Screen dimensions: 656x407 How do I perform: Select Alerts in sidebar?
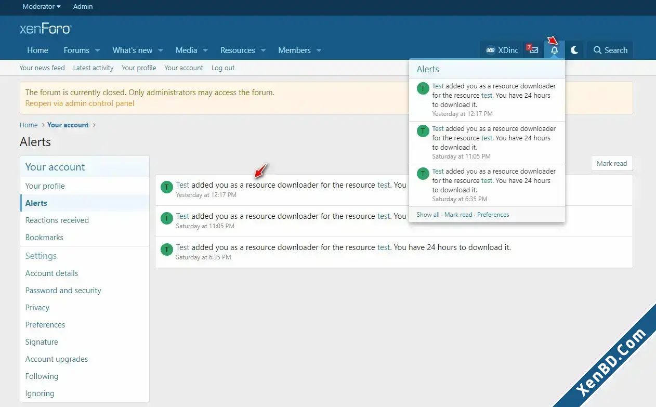point(84,203)
